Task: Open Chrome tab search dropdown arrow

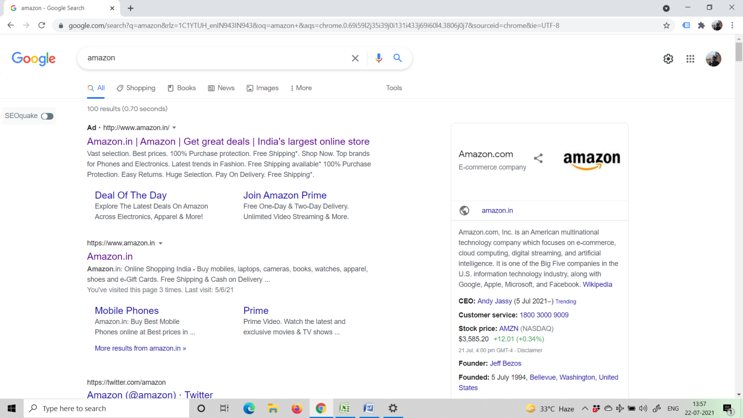Action: tap(666, 8)
